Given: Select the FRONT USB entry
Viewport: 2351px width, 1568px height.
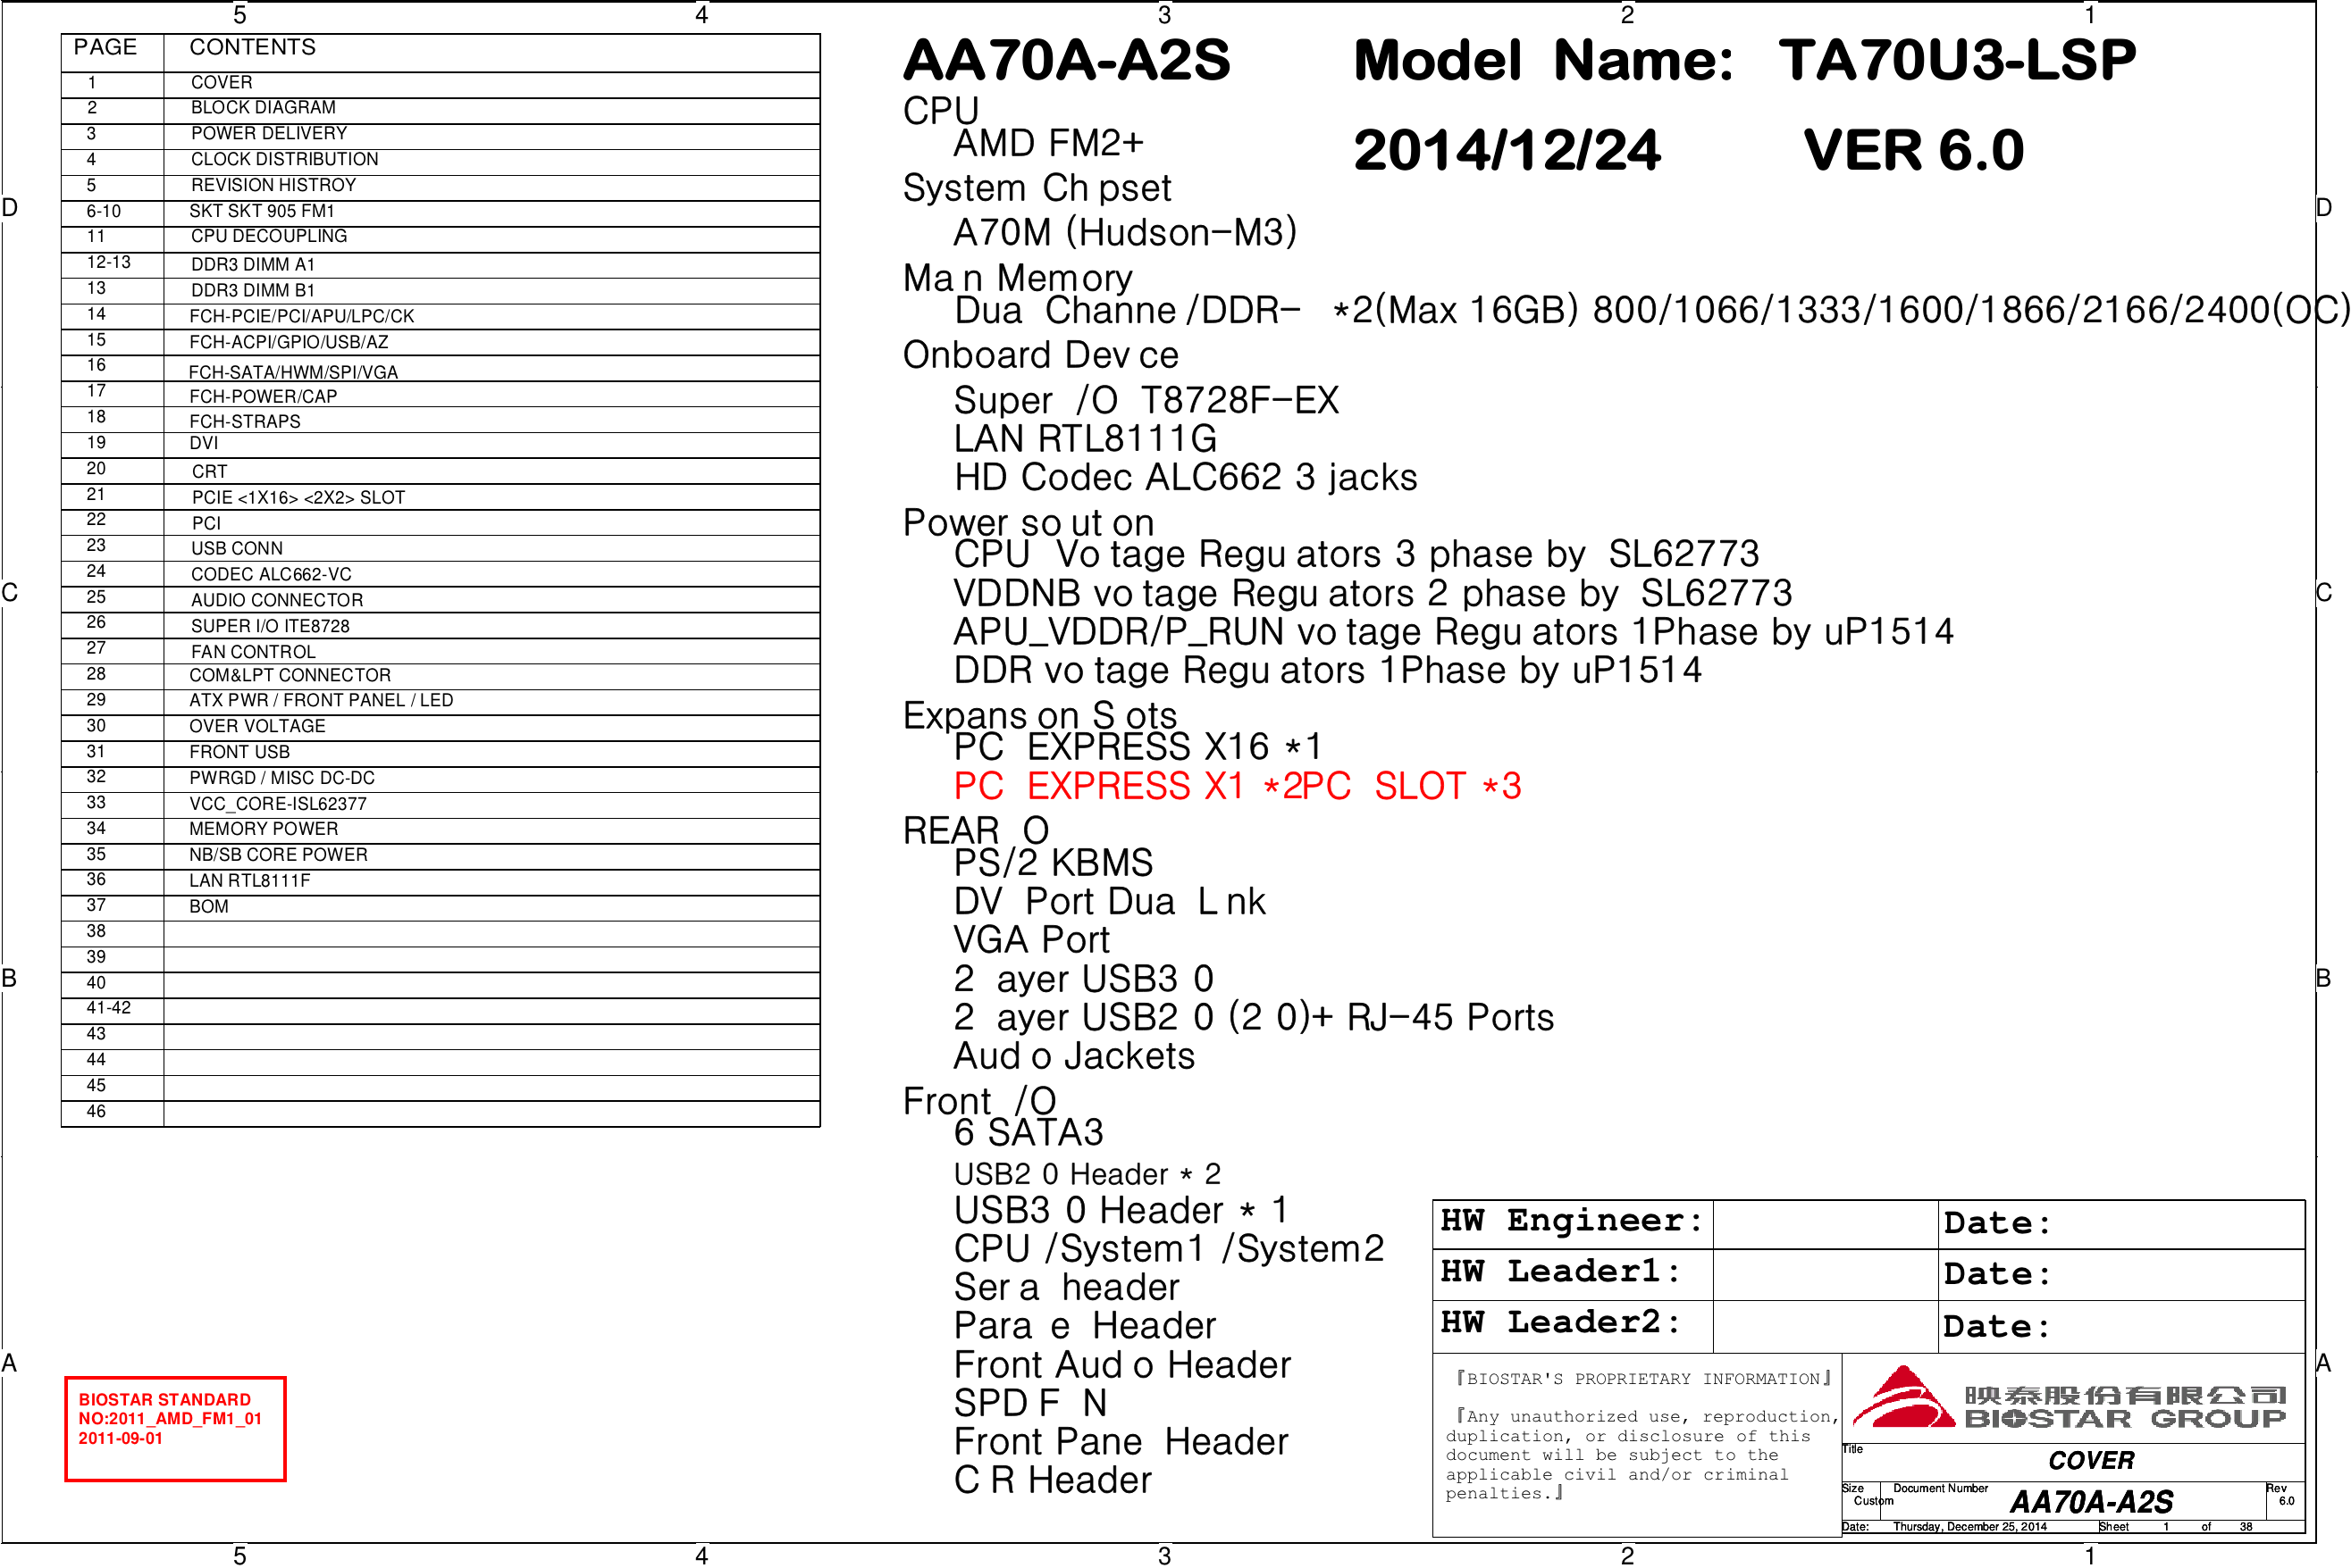Looking at the screenshot, I should click(239, 753).
